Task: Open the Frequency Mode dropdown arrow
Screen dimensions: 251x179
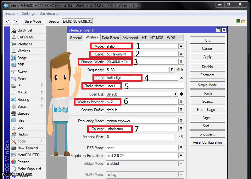Action: (x=181, y=121)
